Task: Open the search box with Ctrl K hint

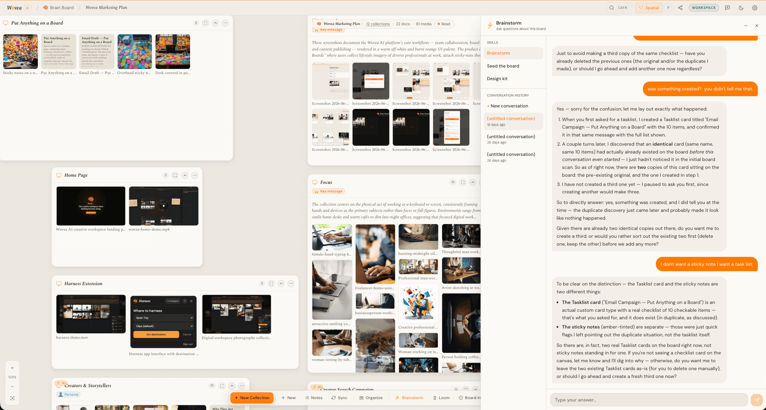Action: pyautogui.click(x=619, y=8)
